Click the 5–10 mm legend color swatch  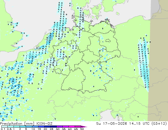[x=29, y=127]
